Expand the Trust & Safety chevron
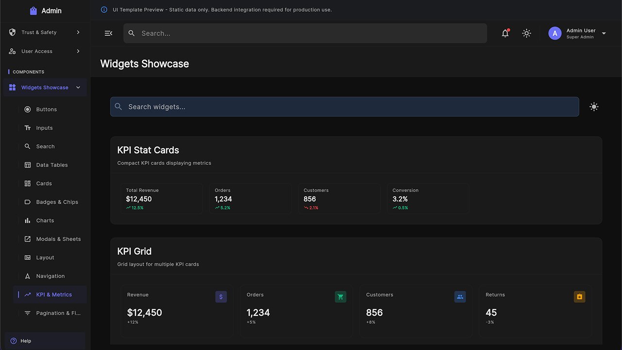The width and height of the screenshot is (622, 350). click(x=78, y=32)
